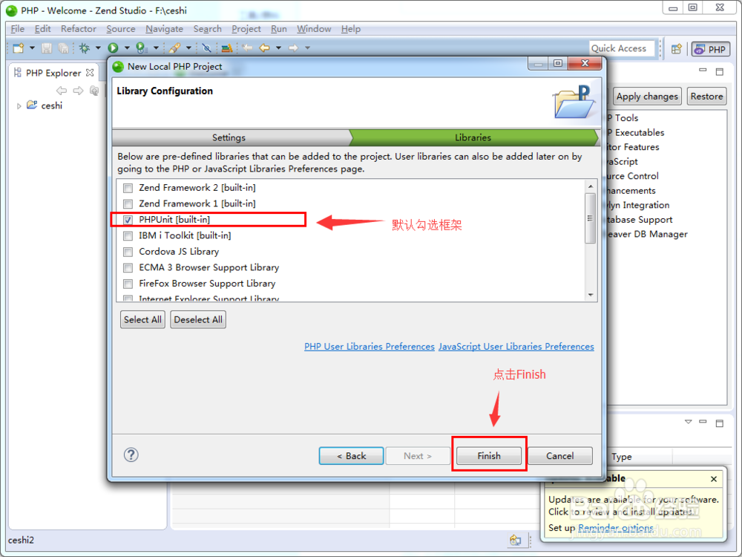The height and width of the screenshot is (557, 742).
Task: Select the ceshi project in PHP Explorer
Action: (x=52, y=105)
